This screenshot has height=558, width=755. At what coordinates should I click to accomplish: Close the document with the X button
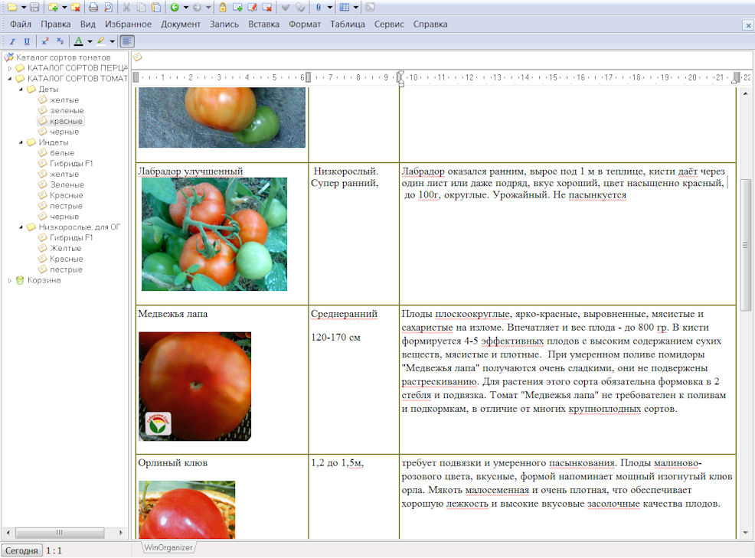748,25
